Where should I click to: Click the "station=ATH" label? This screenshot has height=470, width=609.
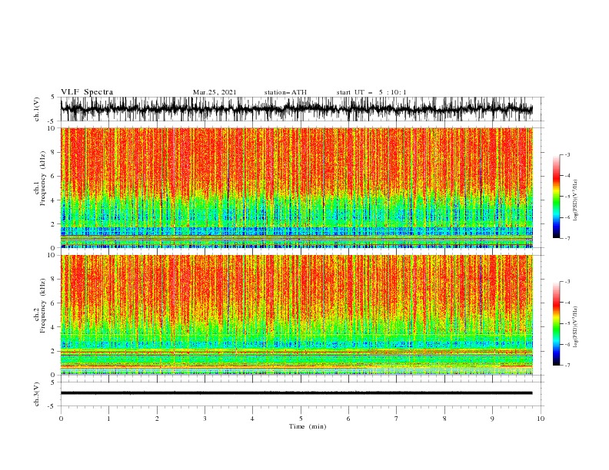pyautogui.click(x=285, y=92)
